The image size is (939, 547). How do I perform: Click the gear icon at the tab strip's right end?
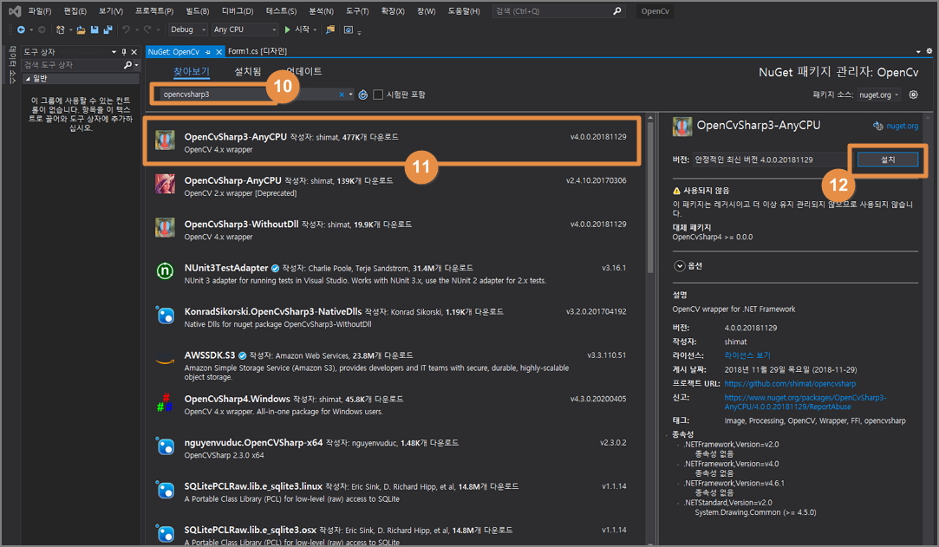pyautogui.click(x=929, y=51)
